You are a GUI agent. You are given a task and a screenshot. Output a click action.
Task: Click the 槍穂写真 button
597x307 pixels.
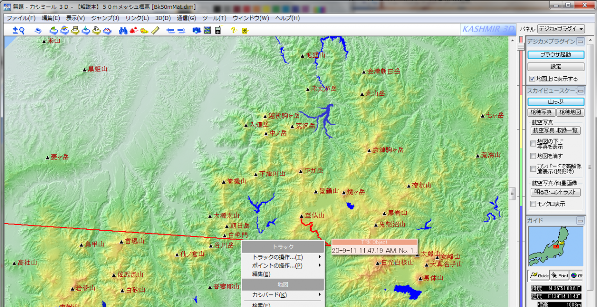click(x=541, y=113)
